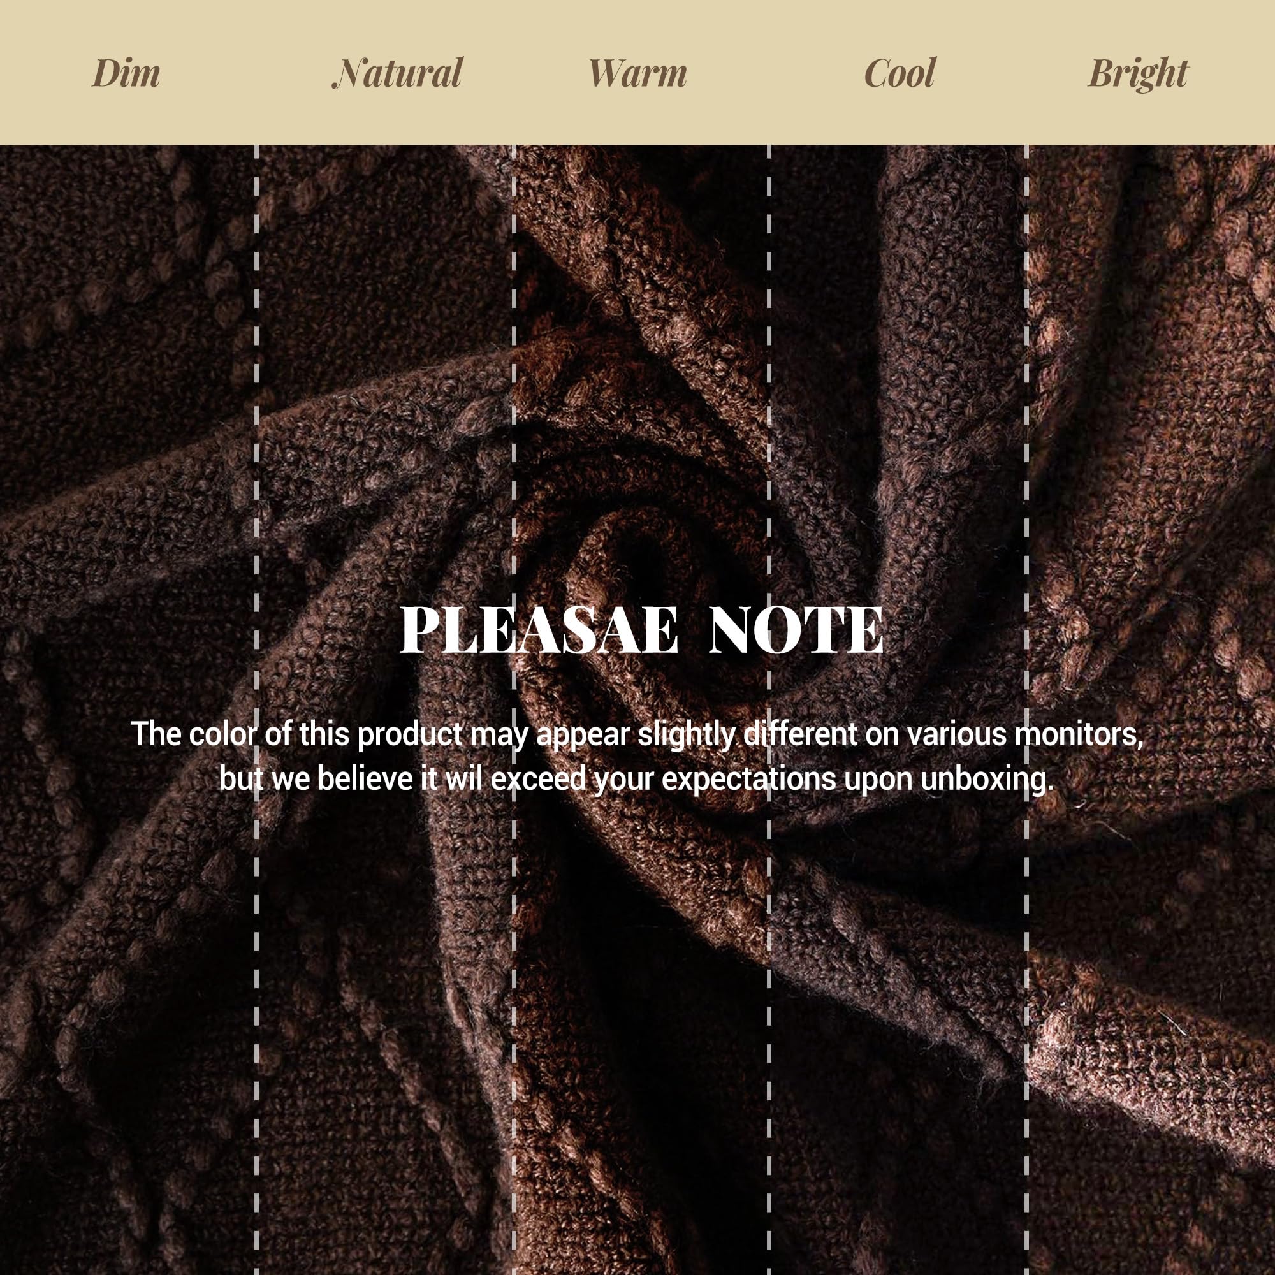Pick the dim-toned fabric strip below Dim
This screenshot has height=1275, width=1275.
[x=128, y=710]
